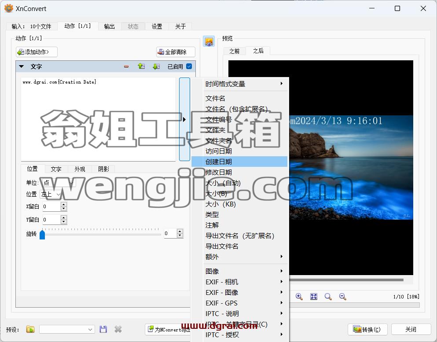
Task: Move the 文字 action down
Action: tap(156, 66)
